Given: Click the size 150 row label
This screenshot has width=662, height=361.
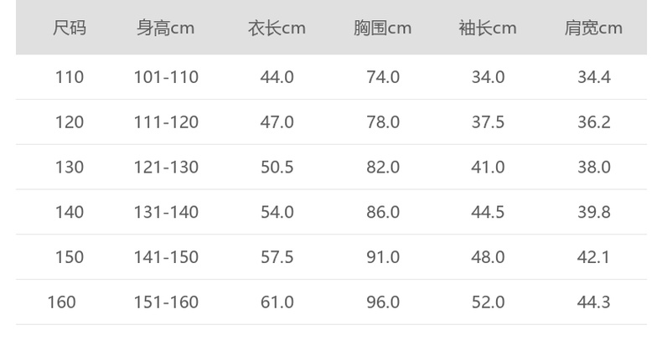Looking at the screenshot, I should click(x=70, y=257).
